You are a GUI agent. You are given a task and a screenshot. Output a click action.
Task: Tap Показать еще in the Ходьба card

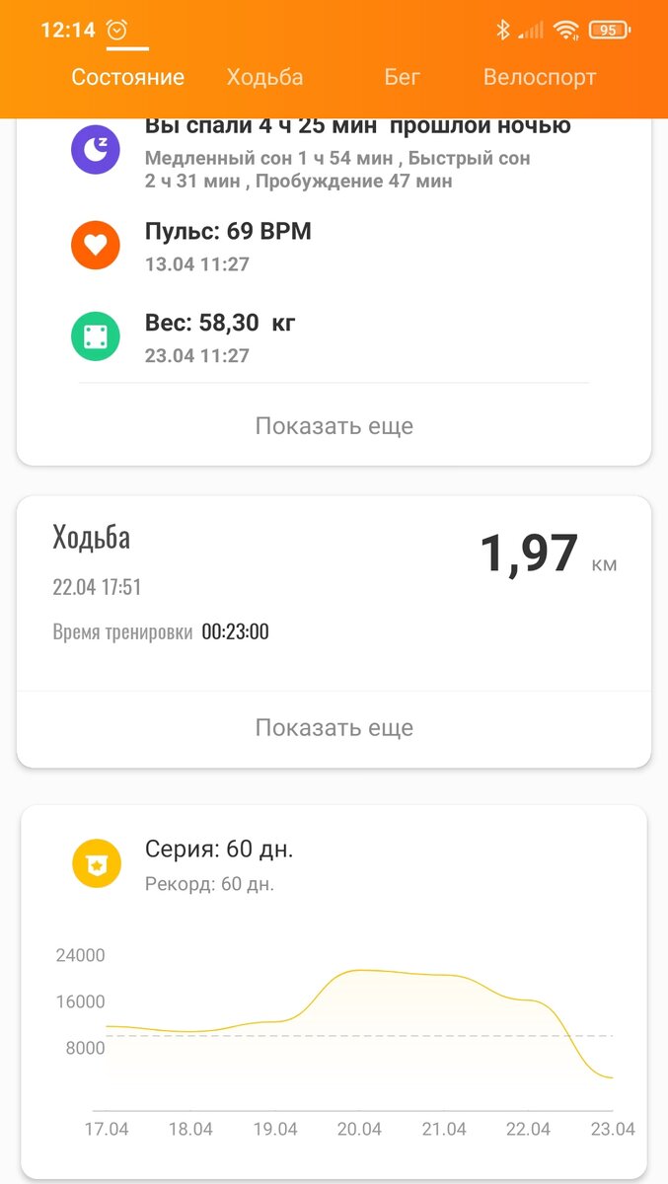334,727
